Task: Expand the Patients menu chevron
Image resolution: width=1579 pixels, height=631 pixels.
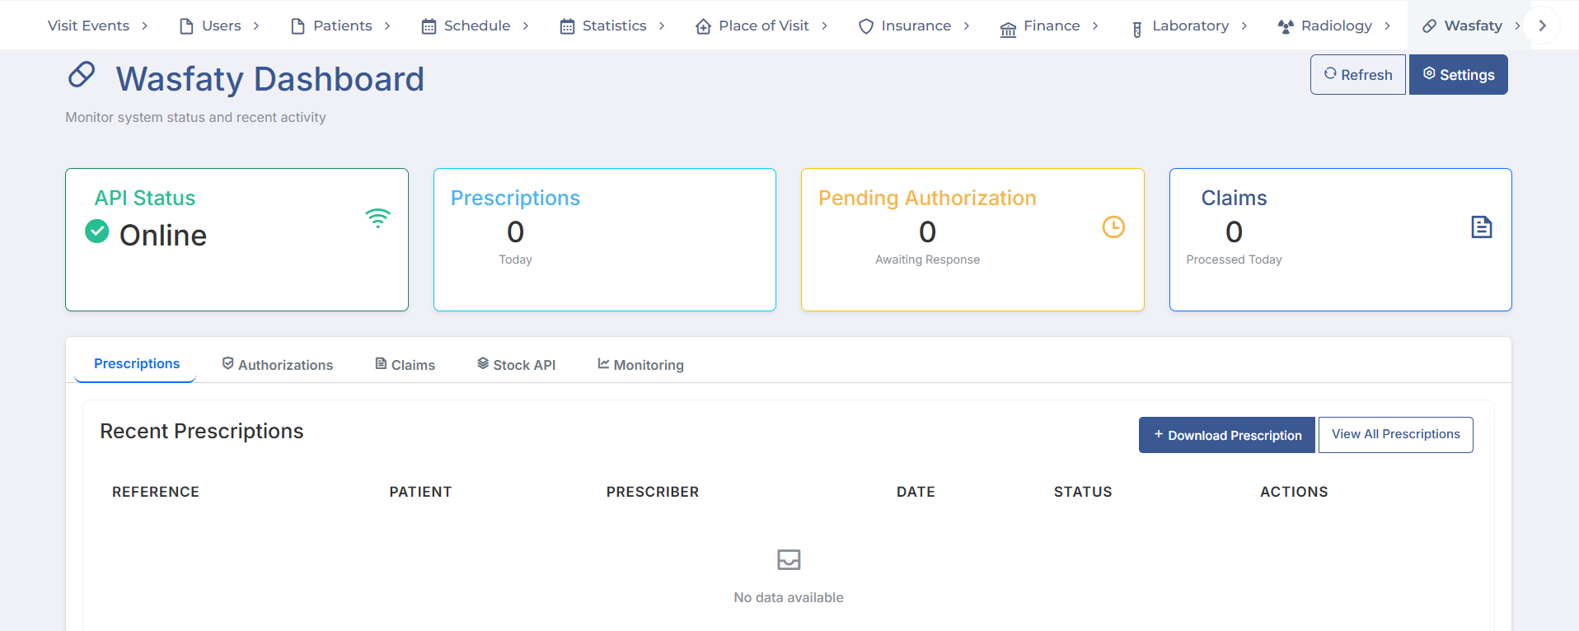Action: click(x=387, y=26)
